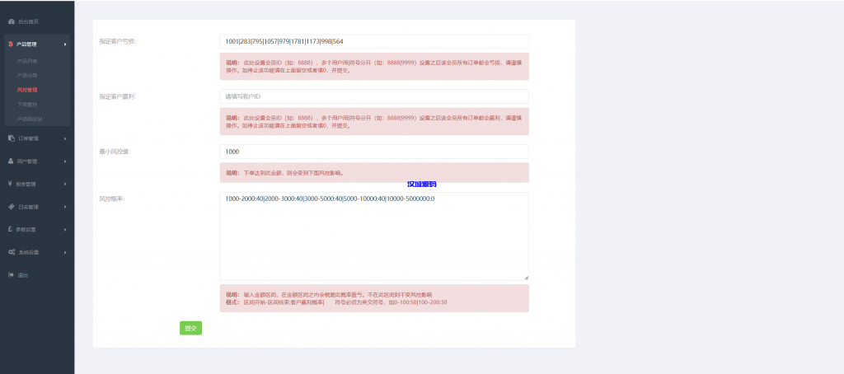Click the 指定客户赢利 field label
Image resolution: width=844 pixels, height=374 pixels.
[x=117, y=96]
